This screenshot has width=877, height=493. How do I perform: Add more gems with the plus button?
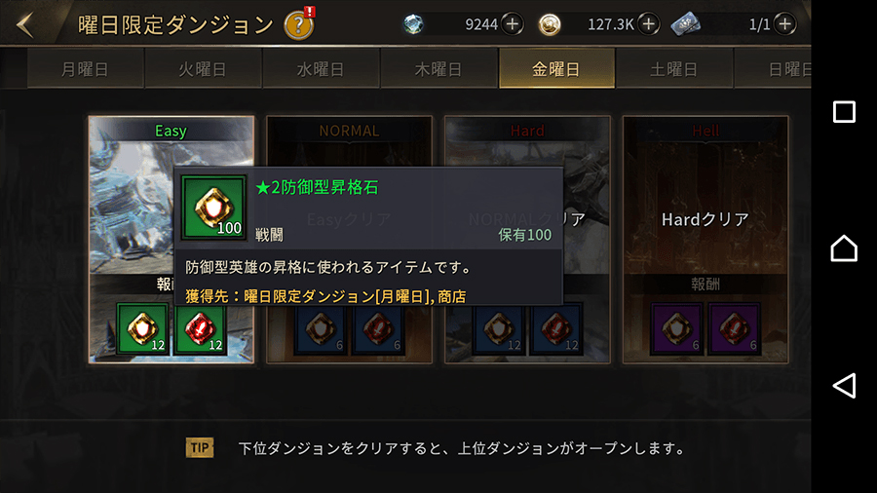pyautogui.click(x=512, y=24)
